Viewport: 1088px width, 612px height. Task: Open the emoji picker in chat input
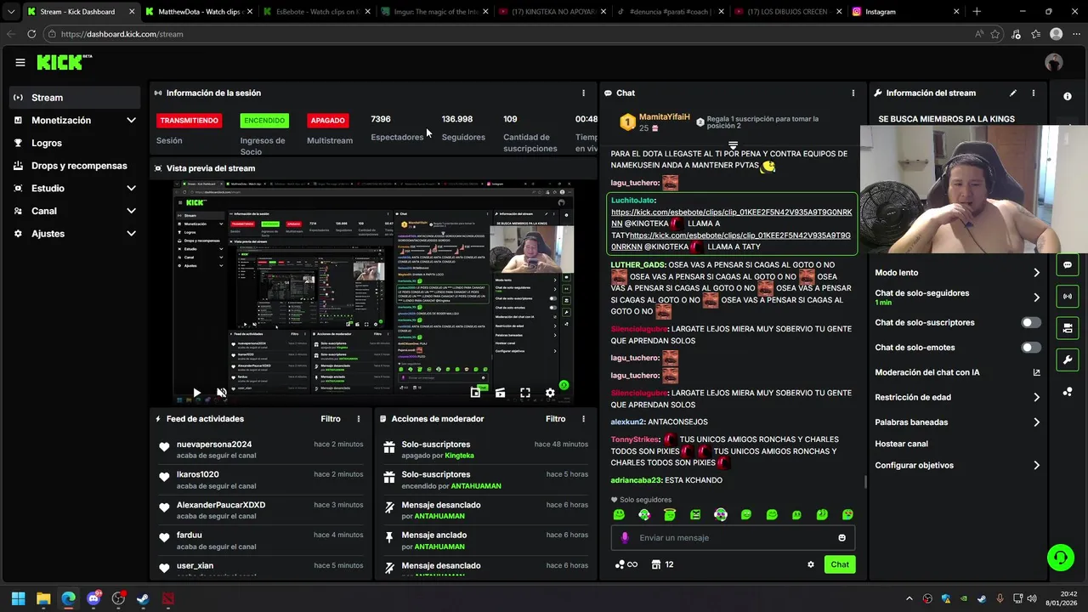click(x=842, y=537)
